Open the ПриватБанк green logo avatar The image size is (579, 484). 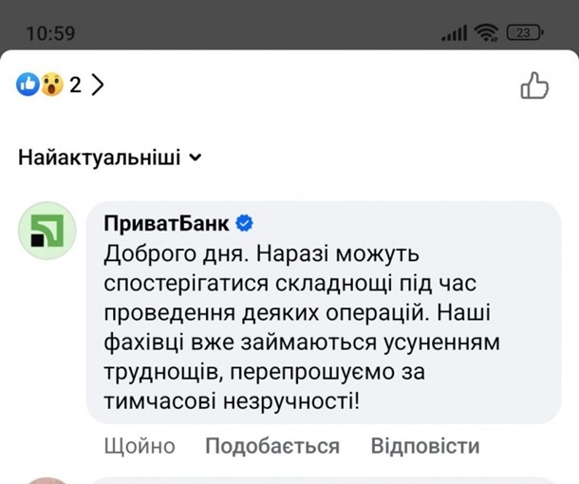click(47, 233)
